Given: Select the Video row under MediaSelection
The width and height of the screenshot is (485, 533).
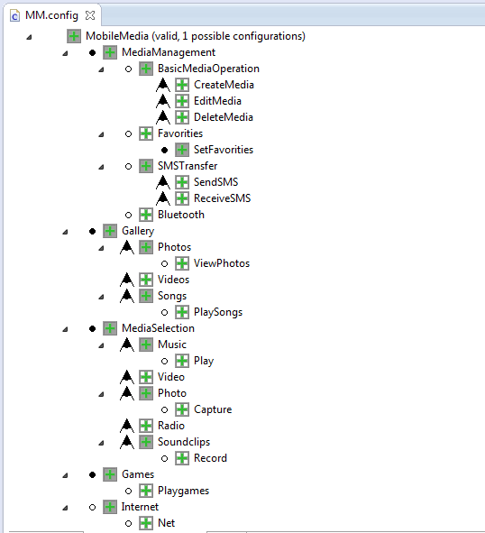Looking at the screenshot, I should 171,377.
